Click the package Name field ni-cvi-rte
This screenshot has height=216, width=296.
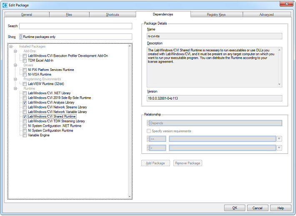214,36
